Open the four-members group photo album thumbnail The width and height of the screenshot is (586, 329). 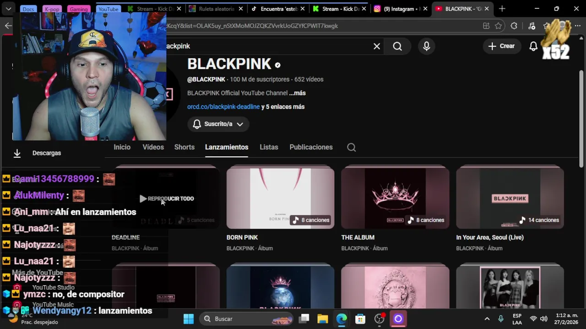click(510, 287)
